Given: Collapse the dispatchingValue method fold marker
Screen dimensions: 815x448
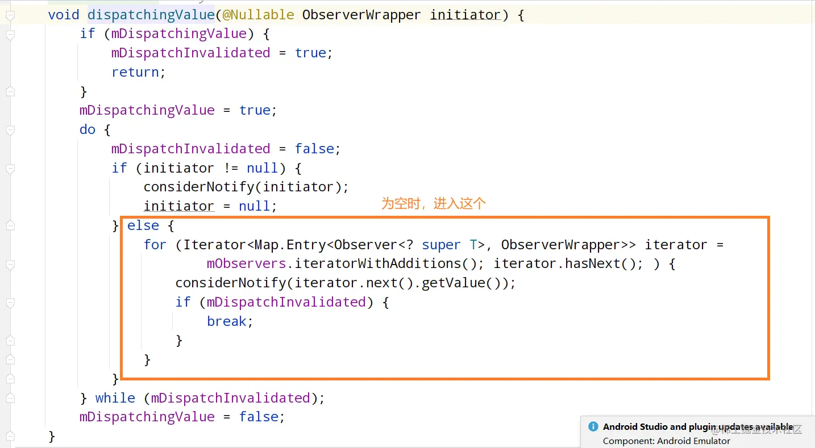Looking at the screenshot, I should (10, 15).
